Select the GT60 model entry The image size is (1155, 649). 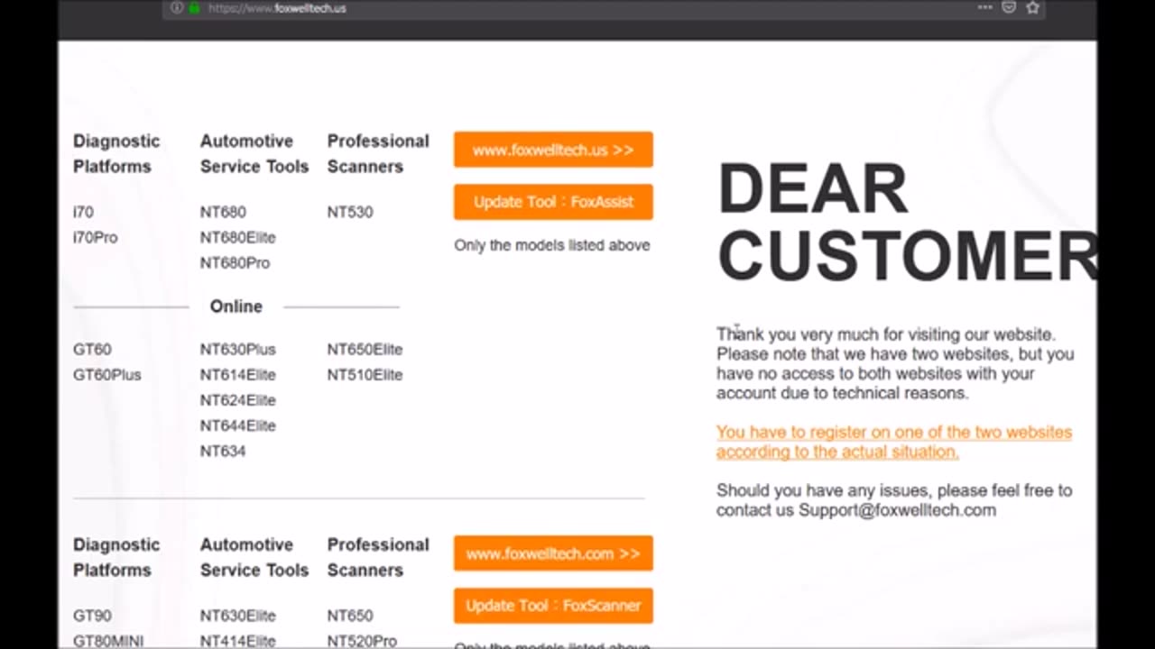click(x=92, y=349)
